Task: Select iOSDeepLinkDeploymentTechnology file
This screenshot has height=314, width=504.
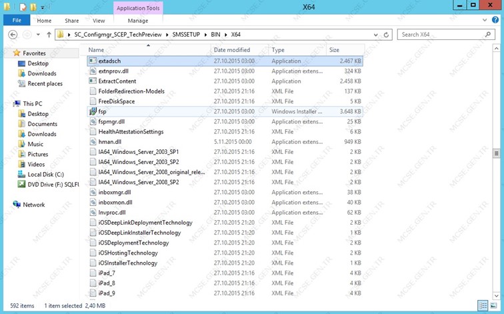Action: coord(145,223)
